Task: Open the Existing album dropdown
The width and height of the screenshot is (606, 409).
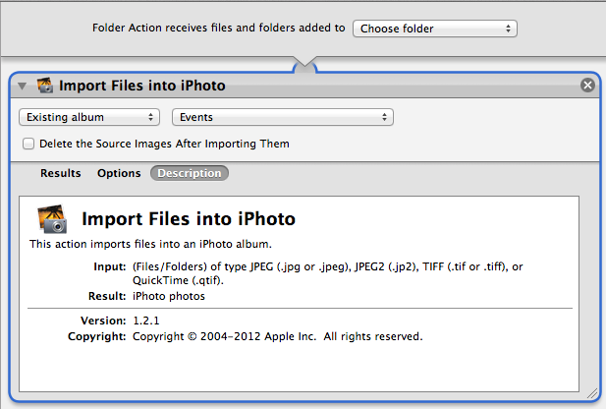Action: 89,117
